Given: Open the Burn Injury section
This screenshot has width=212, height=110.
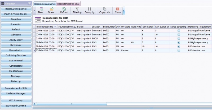Looking at the screenshot, I should click(x=16, y=45).
